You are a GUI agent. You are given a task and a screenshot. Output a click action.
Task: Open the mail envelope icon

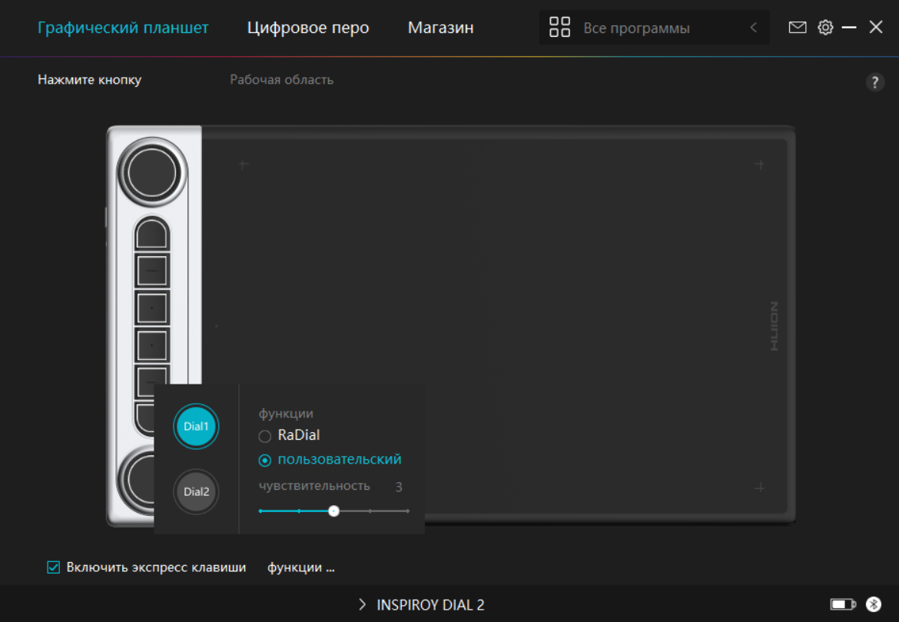pyautogui.click(x=798, y=28)
